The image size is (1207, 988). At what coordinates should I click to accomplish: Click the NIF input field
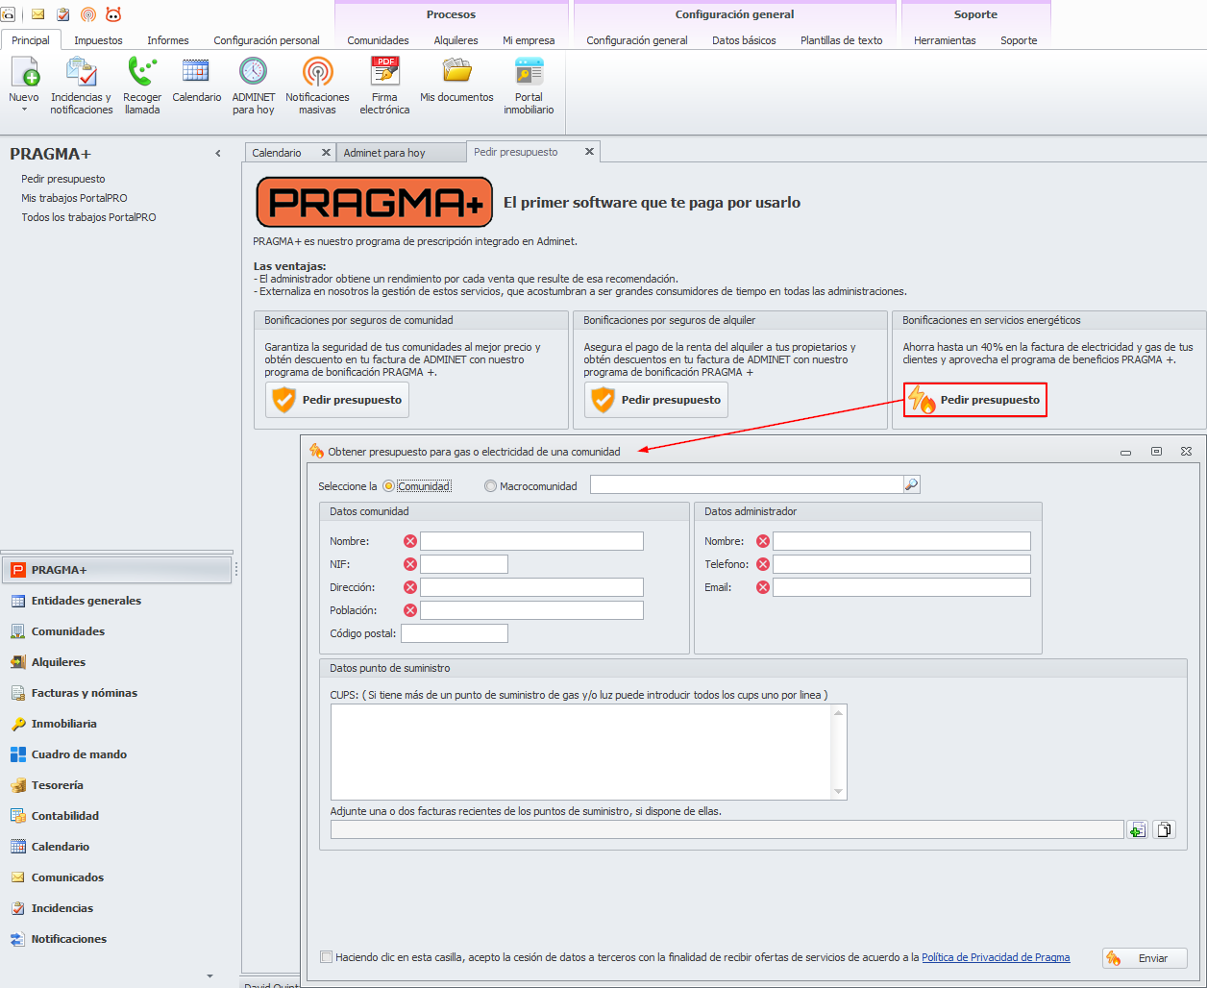464,564
